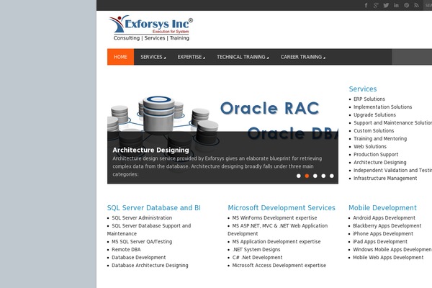Viewport: 432px width, 288px height.
Task: Open the Pinterest social icon
Action: (406, 5)
